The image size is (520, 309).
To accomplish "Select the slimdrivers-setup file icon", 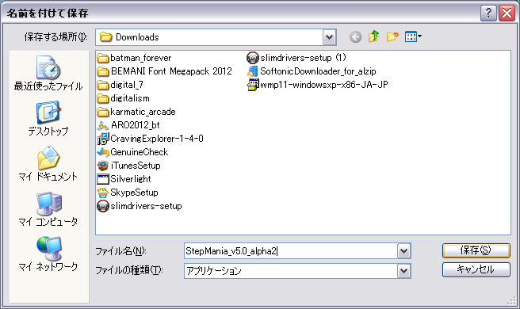I will (103, 206).
